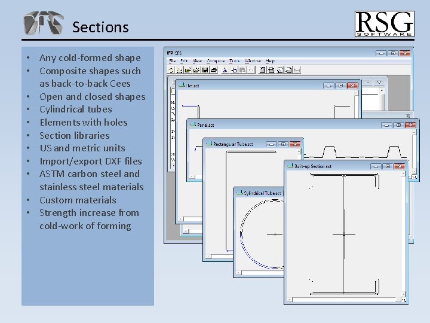430x323 pixels.
Task: Click the zoom icon at the Built-up Section window corner
Action: pos(403,300)
